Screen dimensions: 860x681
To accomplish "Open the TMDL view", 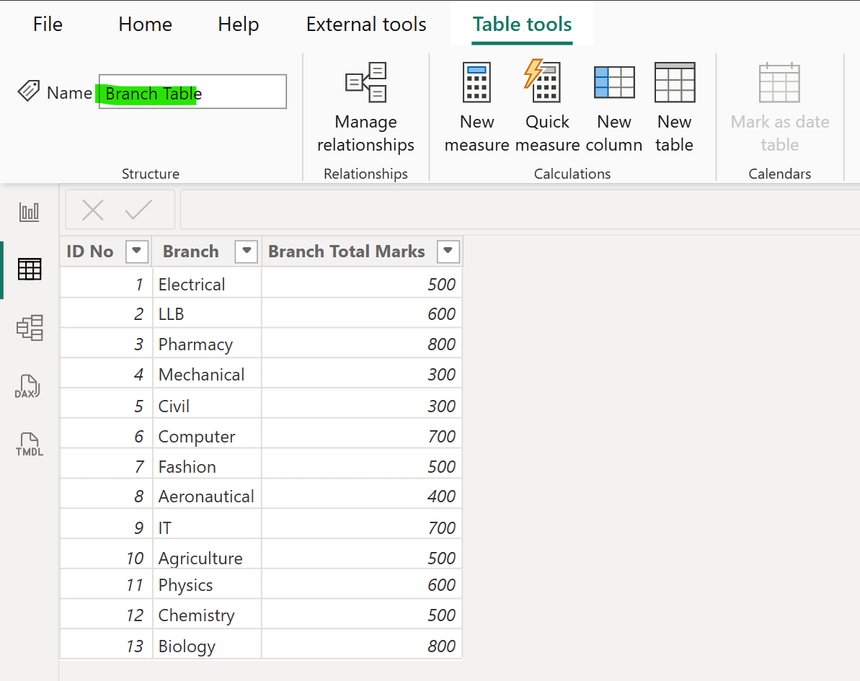I will [29, 445].
